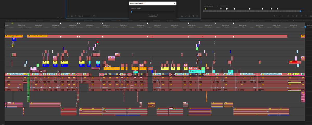This screenshot has height=125, width=312.
Task: Open the for cutting sequence tab
Action: click(x=170, y=20)
